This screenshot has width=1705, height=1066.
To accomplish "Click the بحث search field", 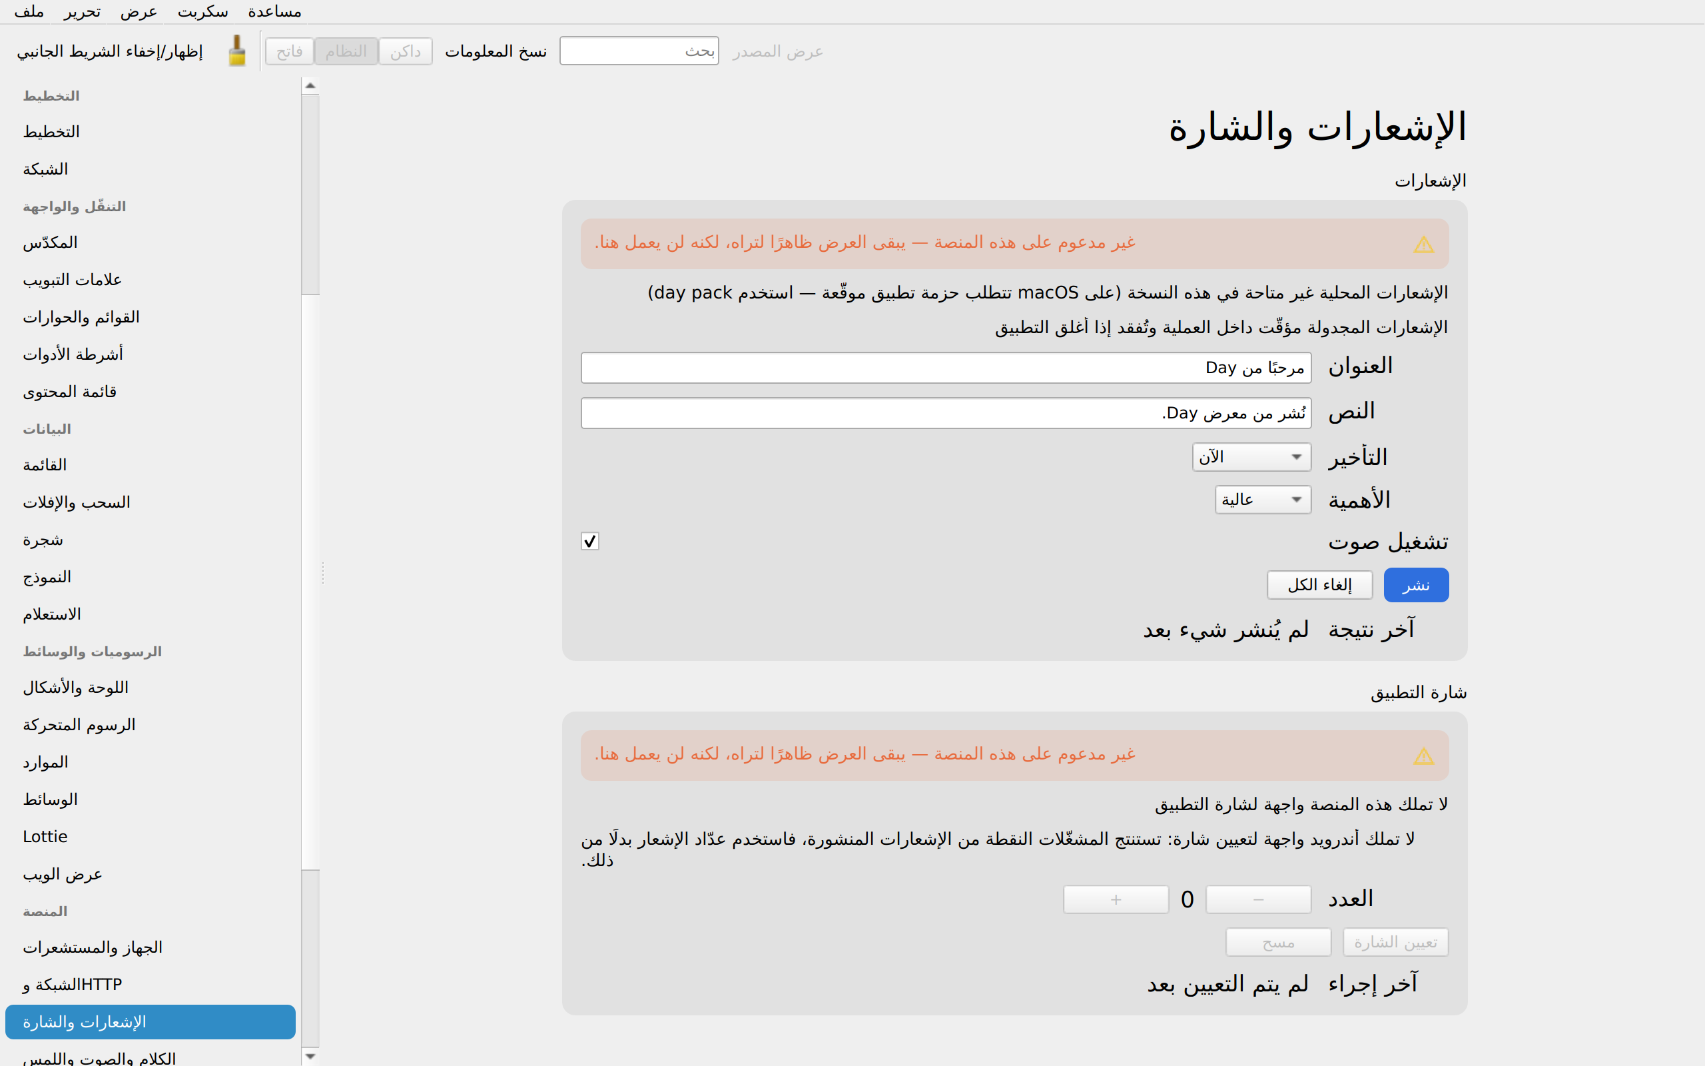I will pos(639,51).
